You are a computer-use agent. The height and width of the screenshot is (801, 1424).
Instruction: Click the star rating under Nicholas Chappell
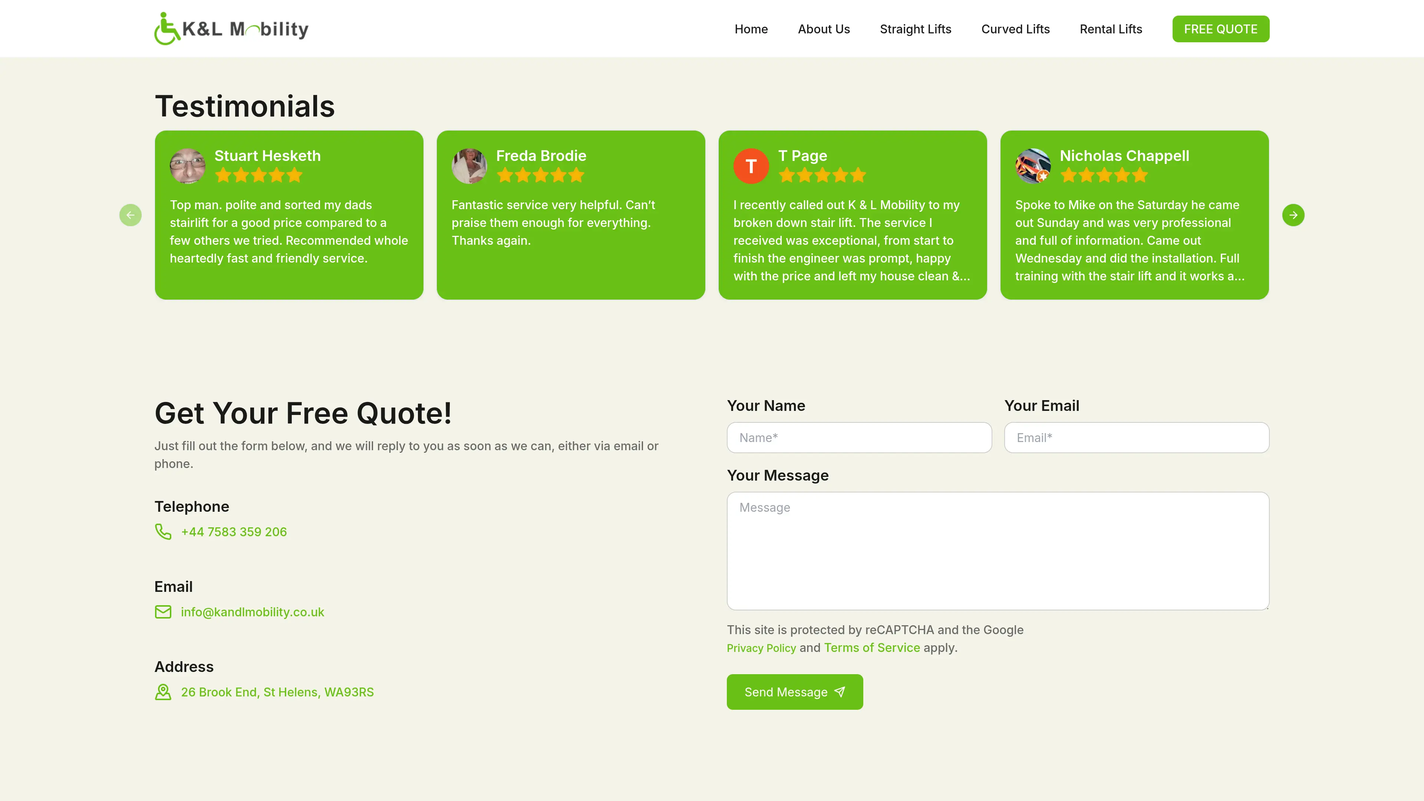(x=1104, y=175)
